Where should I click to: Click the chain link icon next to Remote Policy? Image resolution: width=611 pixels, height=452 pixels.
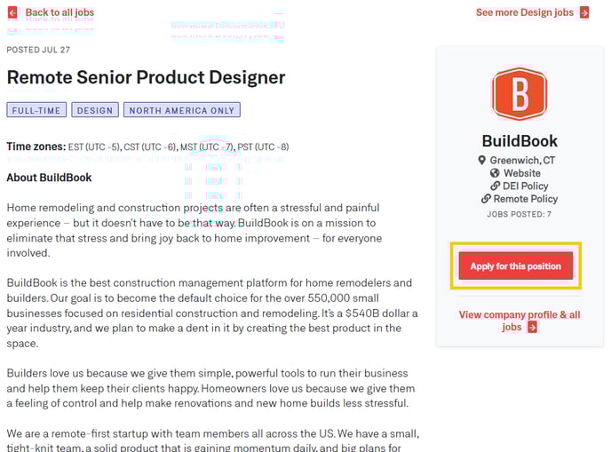[x=486, y=199]
